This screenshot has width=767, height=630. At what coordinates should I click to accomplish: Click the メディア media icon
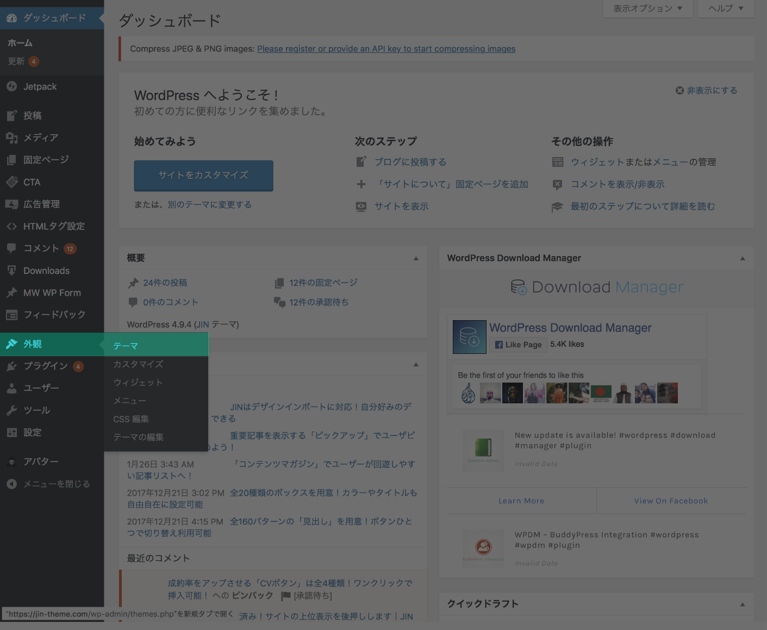click(11, 138)
